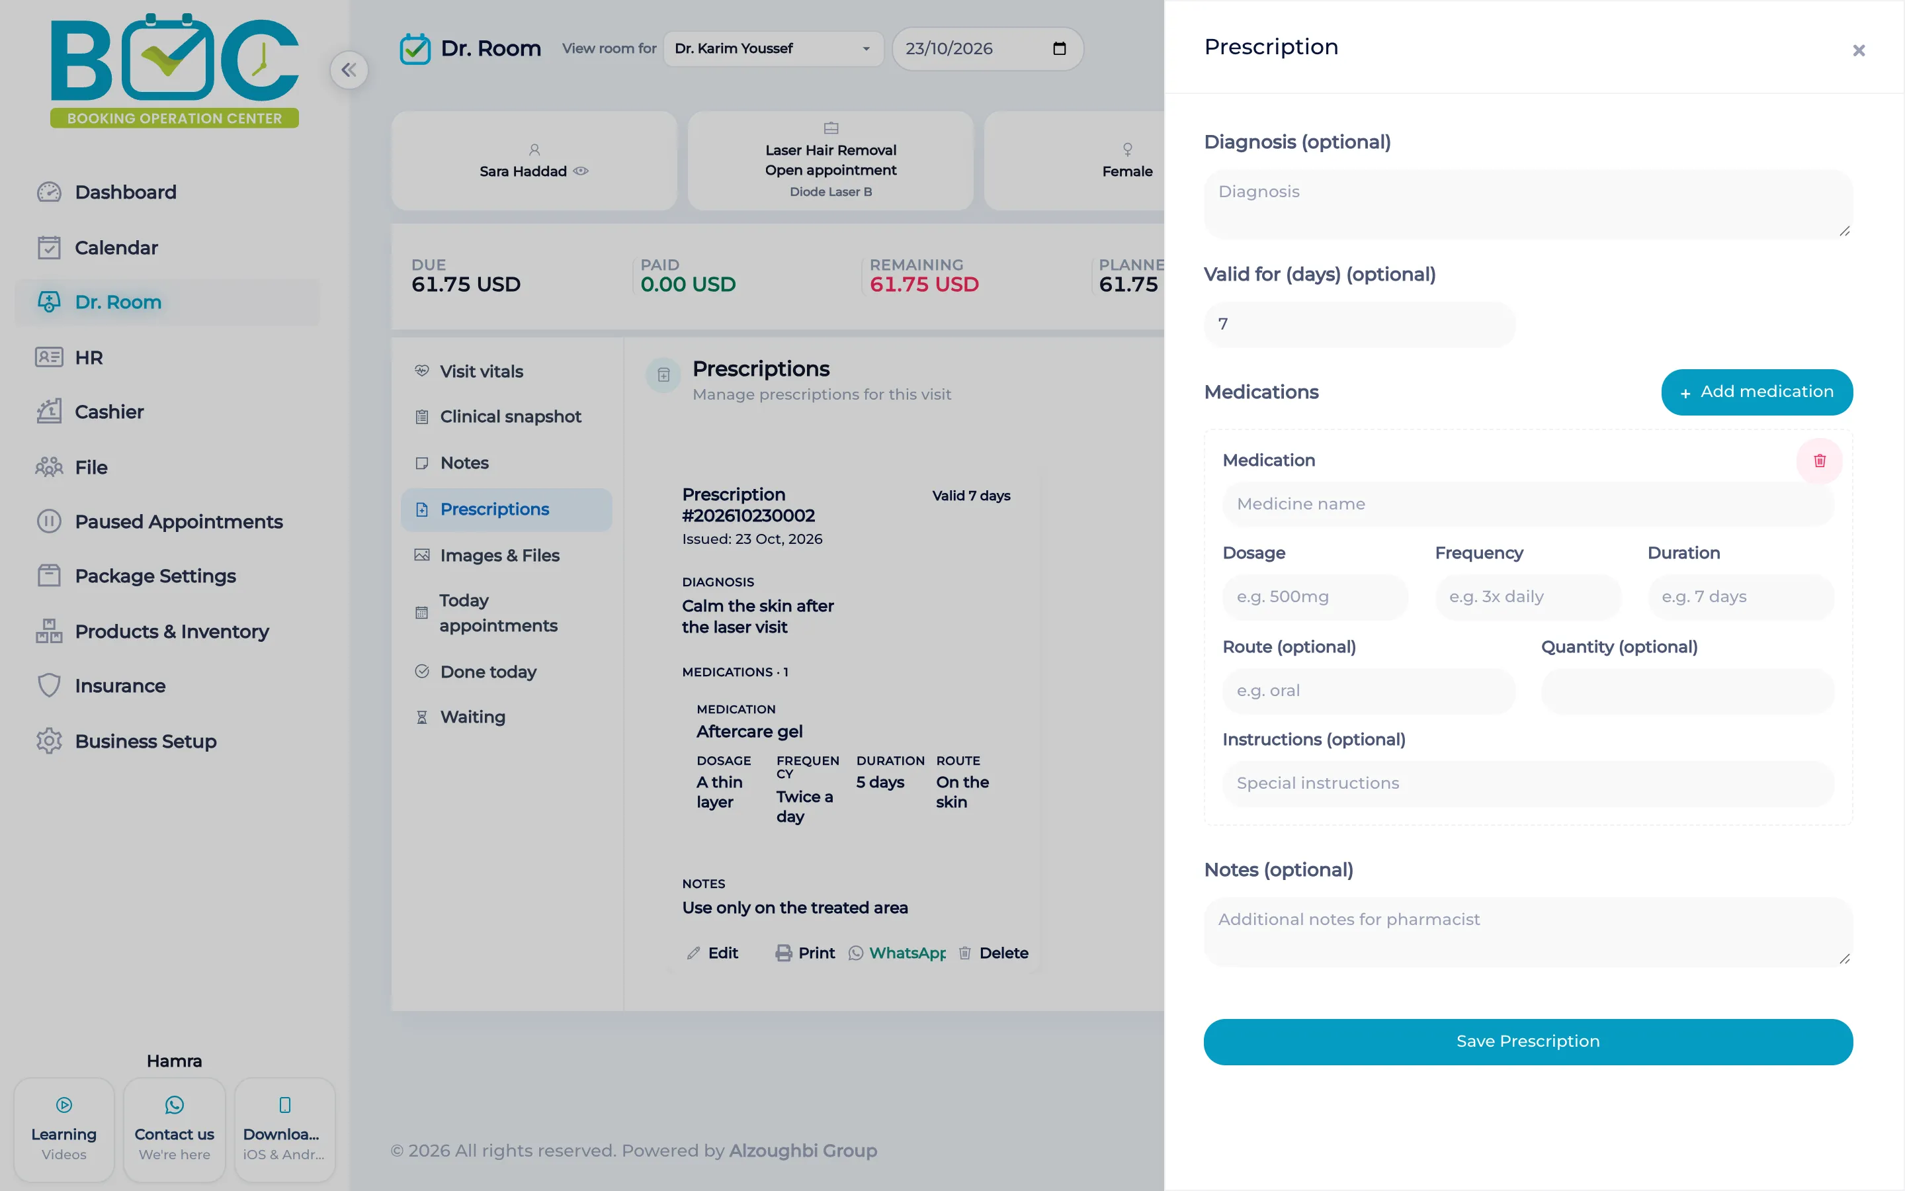Close the Prescription panel
Image resolution: width=1905 pixels, height=1191 pixels.
tap(1859, 50)
